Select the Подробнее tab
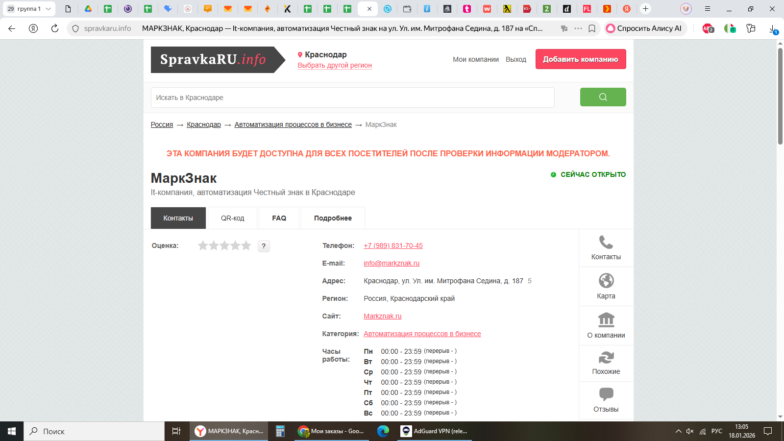This screenshot has height=441, width=784. pos(333,218)
